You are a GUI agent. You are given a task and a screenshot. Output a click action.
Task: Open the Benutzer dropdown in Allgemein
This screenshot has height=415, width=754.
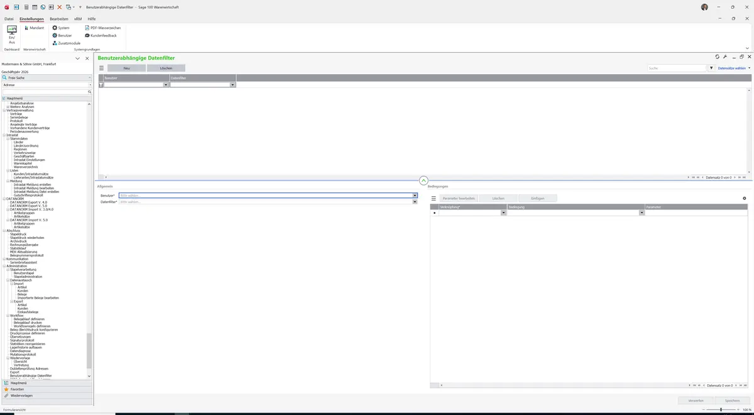click(415, 196)
